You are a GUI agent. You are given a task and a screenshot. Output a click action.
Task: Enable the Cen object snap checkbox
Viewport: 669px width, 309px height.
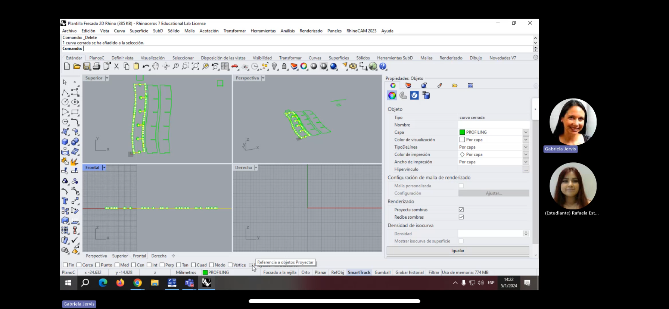pyautogui.click(x=134, y=265)
